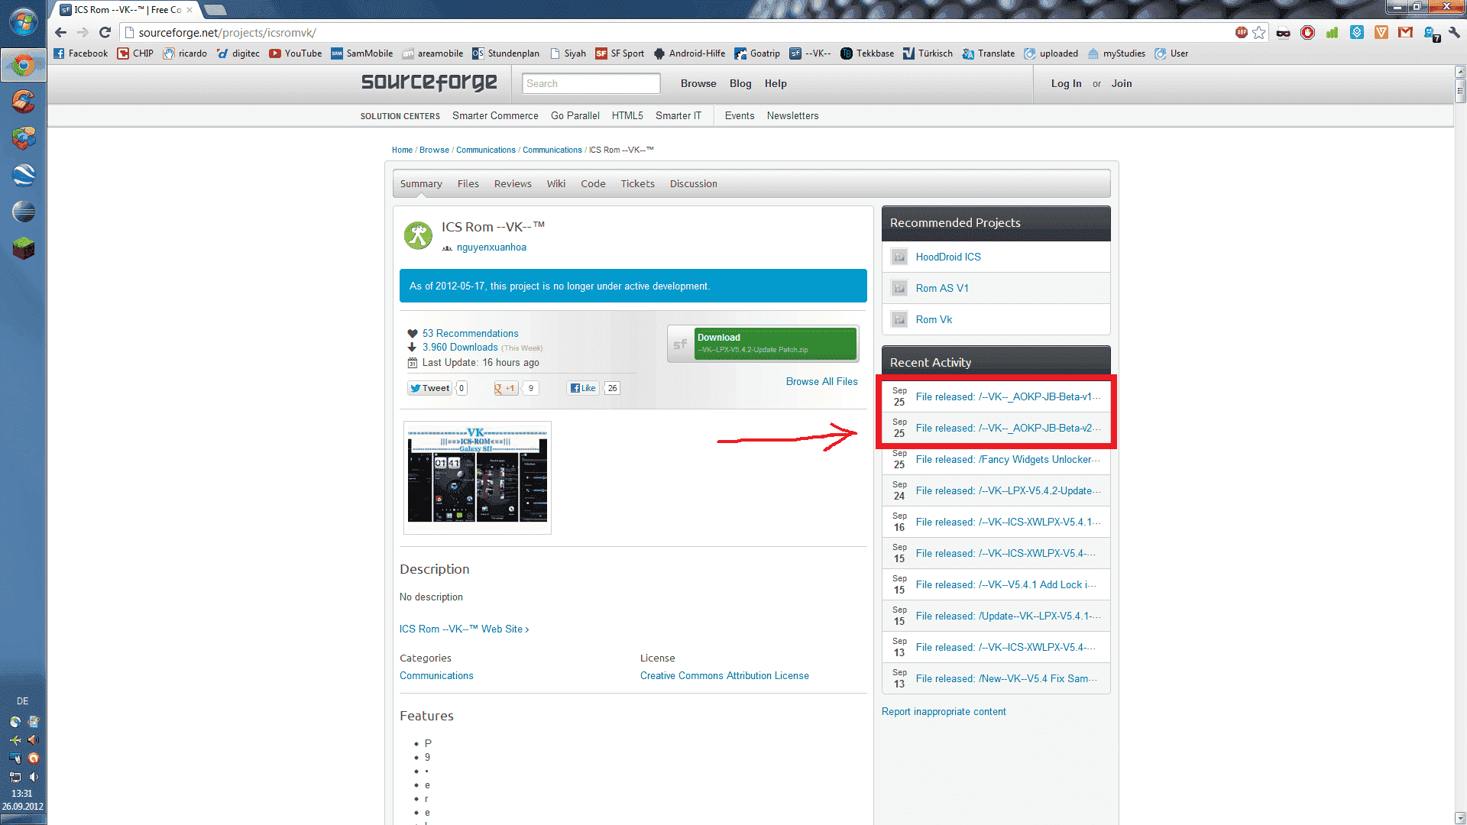Open the Tekkbase bookmark
Viewport: 1467px width, 825px height.
pyautogui.click(x=867, y=53)
